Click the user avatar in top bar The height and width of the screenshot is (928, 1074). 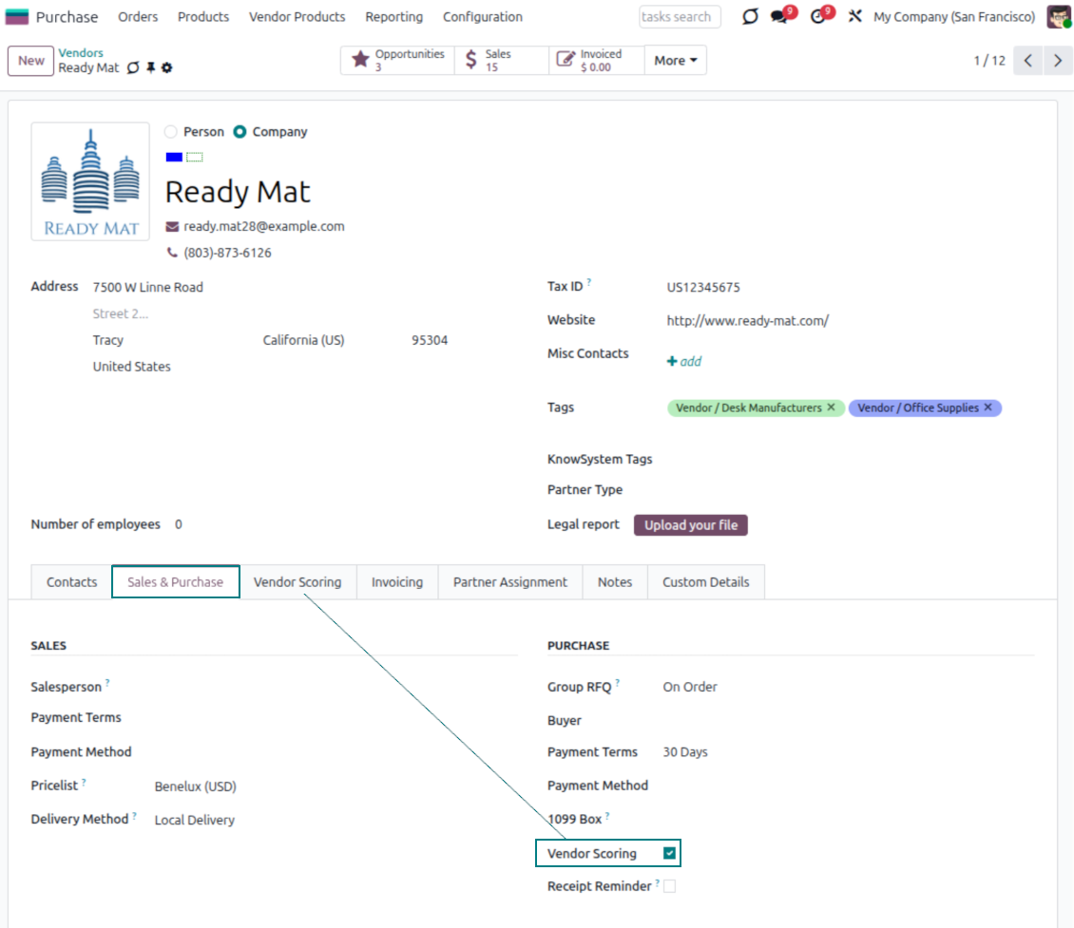(x=1058, y=17)
